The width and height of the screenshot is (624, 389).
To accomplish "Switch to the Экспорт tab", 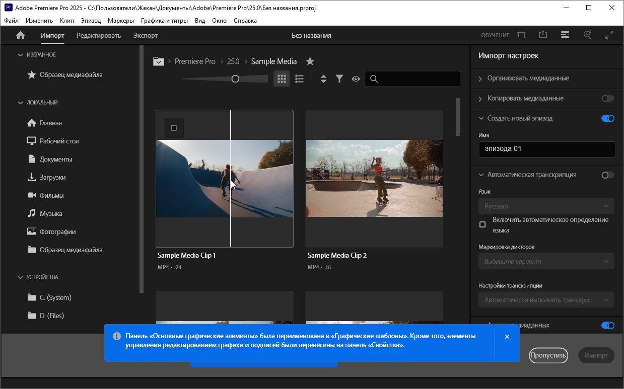I will pyautogui.click(x=146, y=35).
